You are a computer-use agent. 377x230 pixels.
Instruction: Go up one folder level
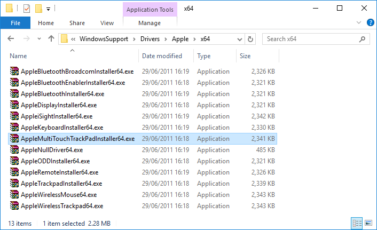tap(51, 38)
